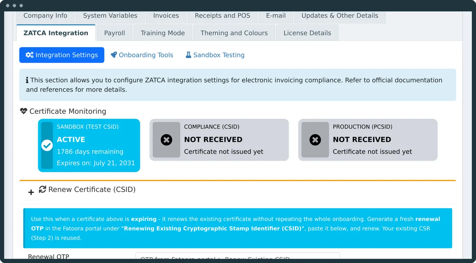The height and width of the screenshot is (263, 476).
Task: Switch to the Training Mode tab
Action: (163, 33)
